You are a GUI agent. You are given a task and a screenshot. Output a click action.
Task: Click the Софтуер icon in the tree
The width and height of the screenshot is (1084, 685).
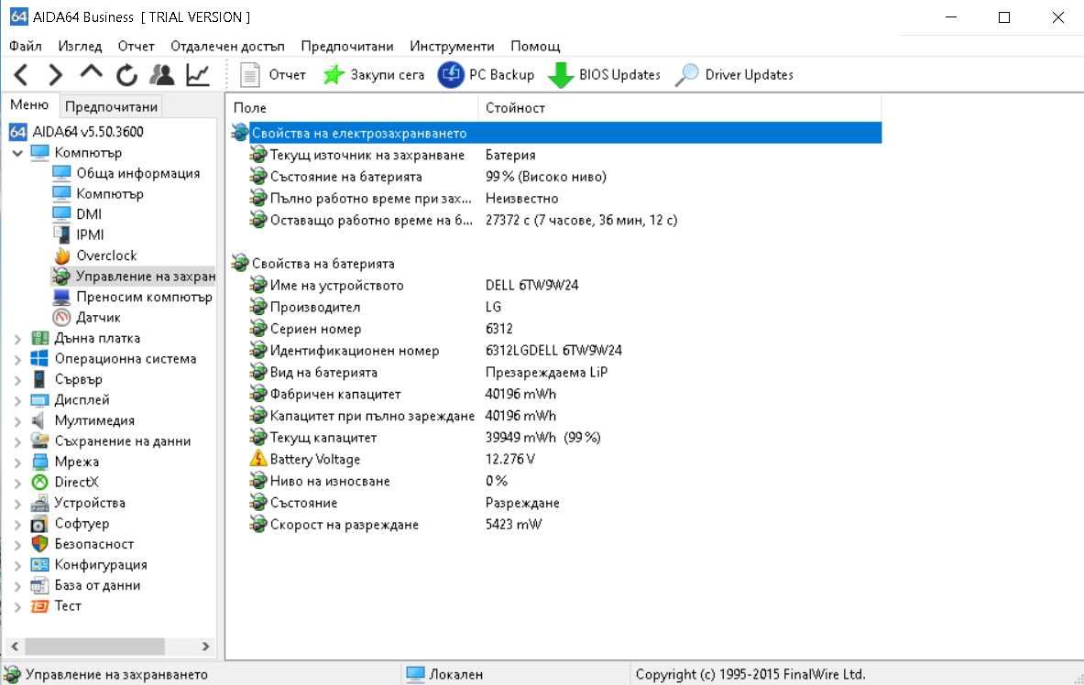coord(39,524)
